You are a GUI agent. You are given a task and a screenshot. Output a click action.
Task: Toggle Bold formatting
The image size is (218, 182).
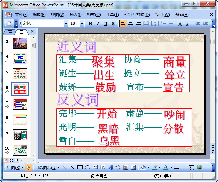coord(90,23)
